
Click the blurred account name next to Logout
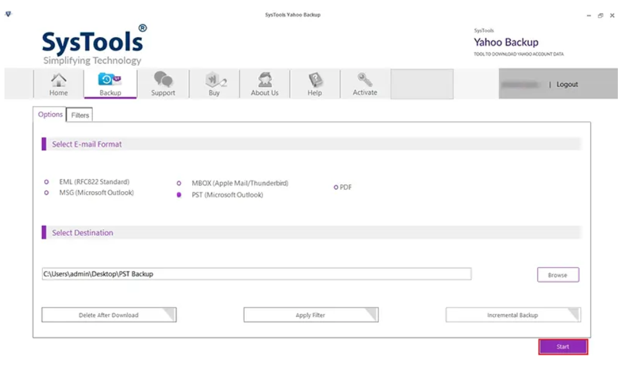coord(521,84)
